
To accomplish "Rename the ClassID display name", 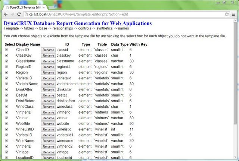I will [48, 50].
